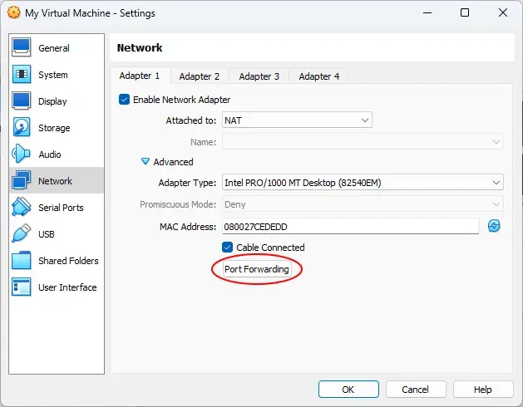The width and height of the screenshot is (523, 407).
Task: Open the Port Forwarding dialog
Action: [257, 269]
